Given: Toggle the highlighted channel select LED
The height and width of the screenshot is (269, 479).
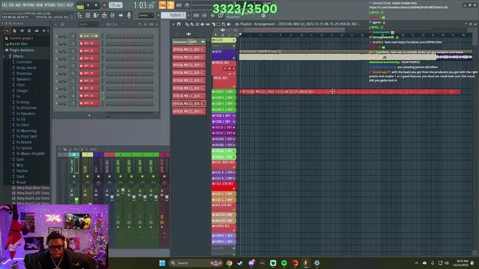Looking at the screenshot, I should click(103, 96).
